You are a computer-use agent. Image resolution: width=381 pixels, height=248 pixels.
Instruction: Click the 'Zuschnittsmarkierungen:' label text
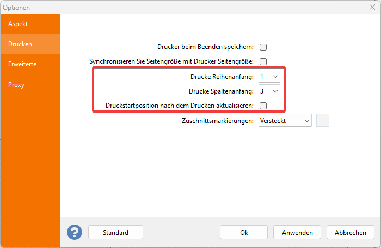217,120
